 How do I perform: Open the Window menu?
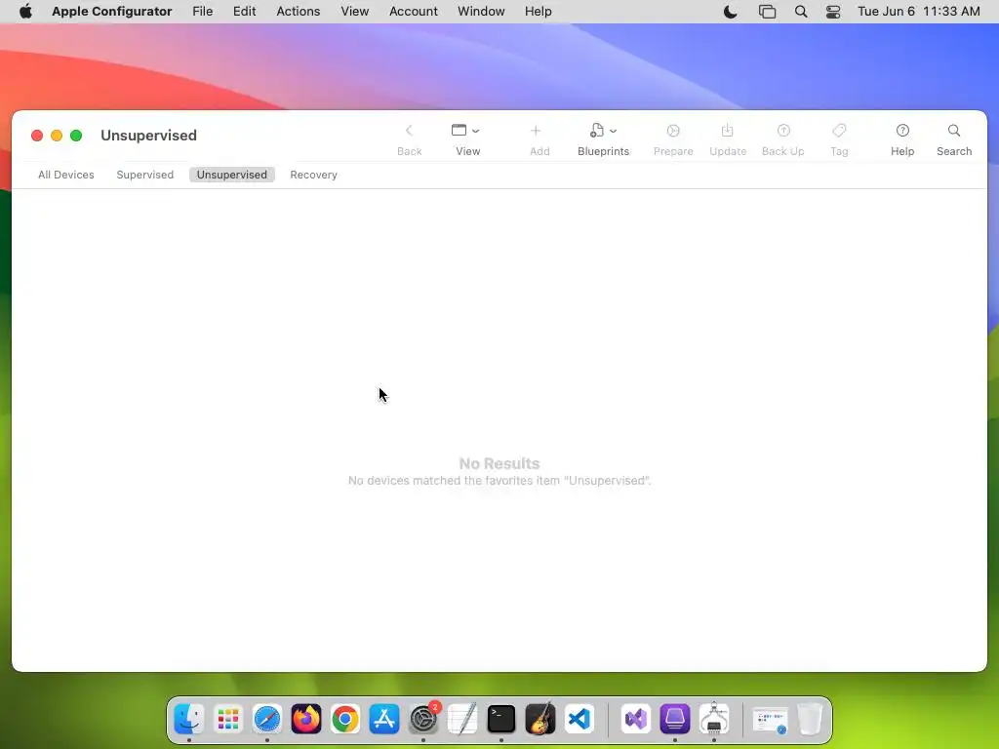[x=481, y=12]
